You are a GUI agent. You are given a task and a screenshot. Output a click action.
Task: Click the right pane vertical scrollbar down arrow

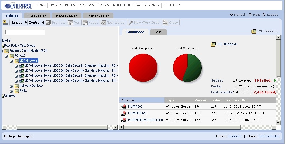point(279,123)
